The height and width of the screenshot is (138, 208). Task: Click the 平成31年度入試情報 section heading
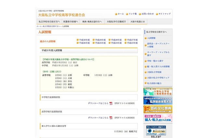(x=89, y=50)
